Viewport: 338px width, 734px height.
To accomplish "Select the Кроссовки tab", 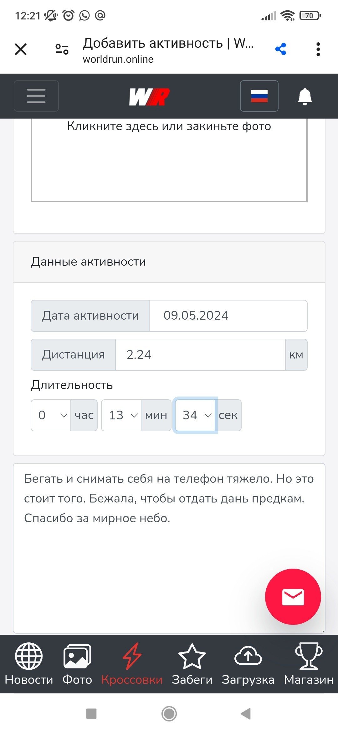I will (132, 664).
